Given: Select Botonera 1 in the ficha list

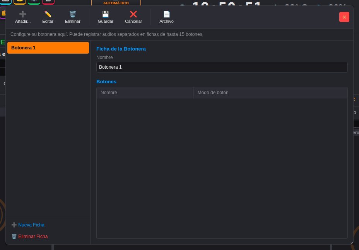Looking at the screenshot, I should pos(48,48).
